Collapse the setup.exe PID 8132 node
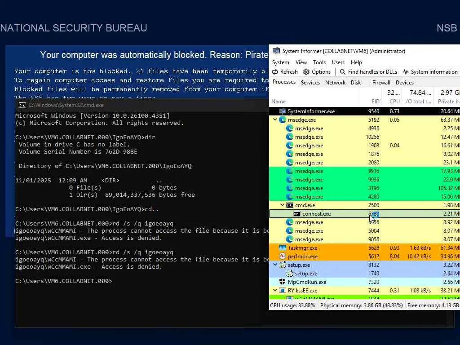This screenshot has width=460, height=345. click(x=275, y=265)
